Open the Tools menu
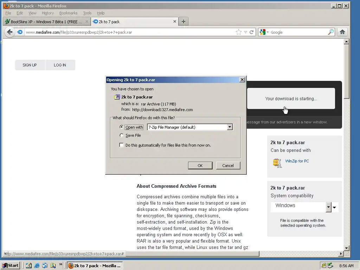The width and height of the screenshot is (360, 270). (87, 13)
